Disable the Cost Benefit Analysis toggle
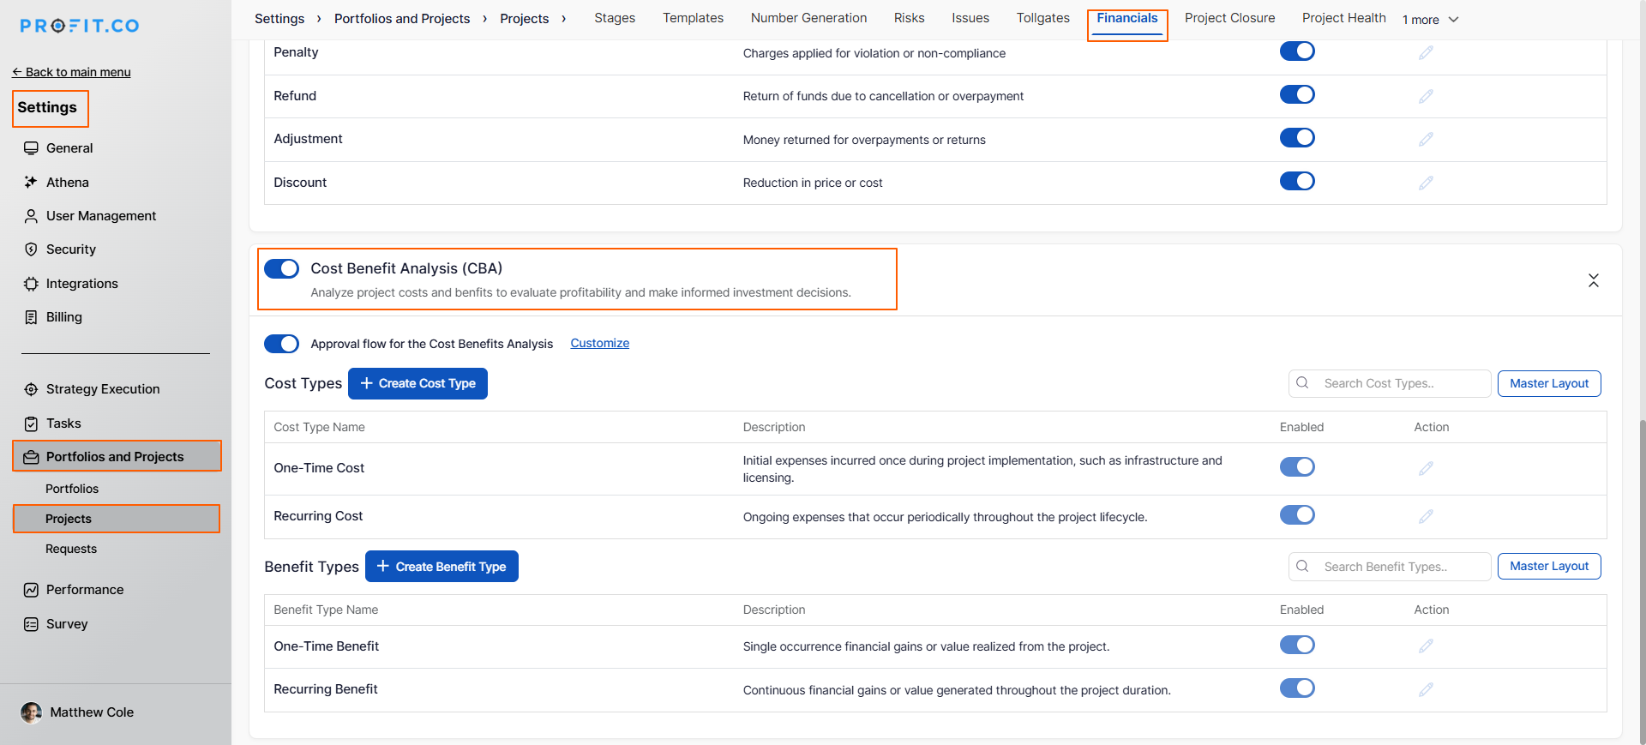 pyautogui.click(x=281, y=268)
